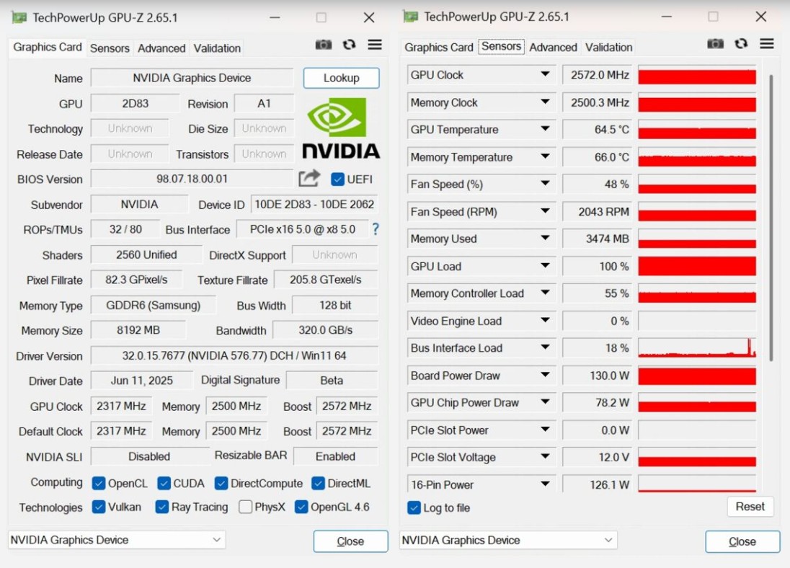Toggle the UEFI checkbox

[337, 179]
